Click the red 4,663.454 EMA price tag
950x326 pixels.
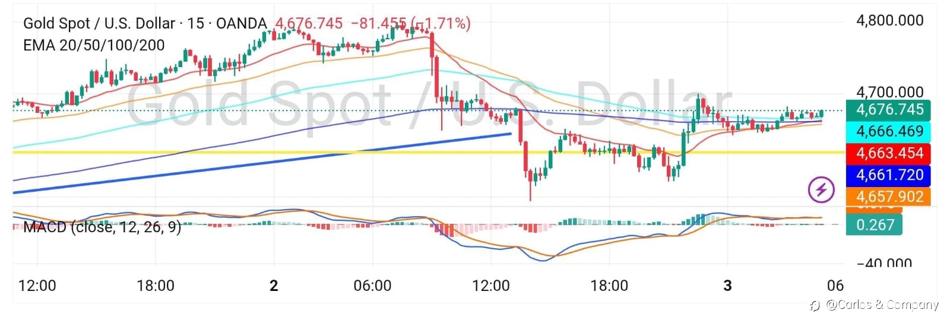pyautogui.click(x=889, y=153)
